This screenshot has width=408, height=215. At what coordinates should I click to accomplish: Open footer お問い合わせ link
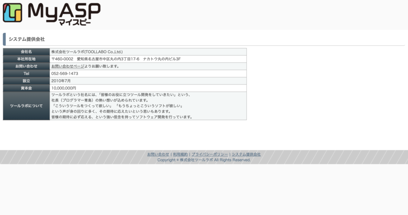[x=158, y=154]
